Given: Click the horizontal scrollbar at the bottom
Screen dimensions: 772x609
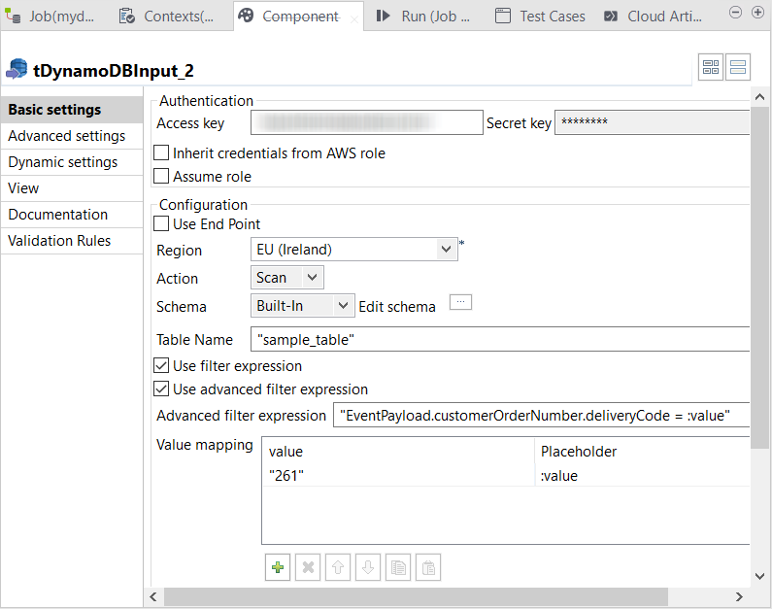Looking at the screenshot, I should pyautogui.click(x=437, y=596).
